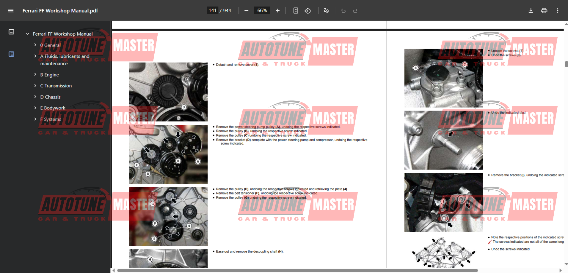Click the fit to page icon
This screenshot has height=273, width=568.
tap(296, 11)
